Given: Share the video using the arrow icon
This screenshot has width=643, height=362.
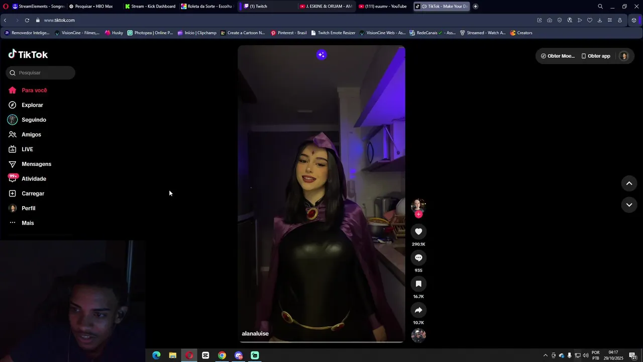Looking at the screenshot, I should click(x=418, y=310).
